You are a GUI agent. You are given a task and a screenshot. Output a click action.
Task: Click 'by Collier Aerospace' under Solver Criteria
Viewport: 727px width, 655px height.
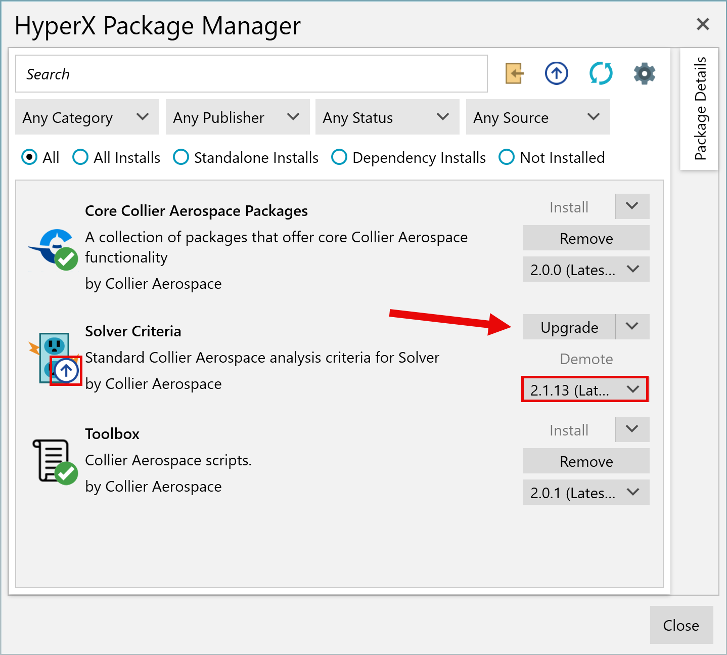coord(153,384)
